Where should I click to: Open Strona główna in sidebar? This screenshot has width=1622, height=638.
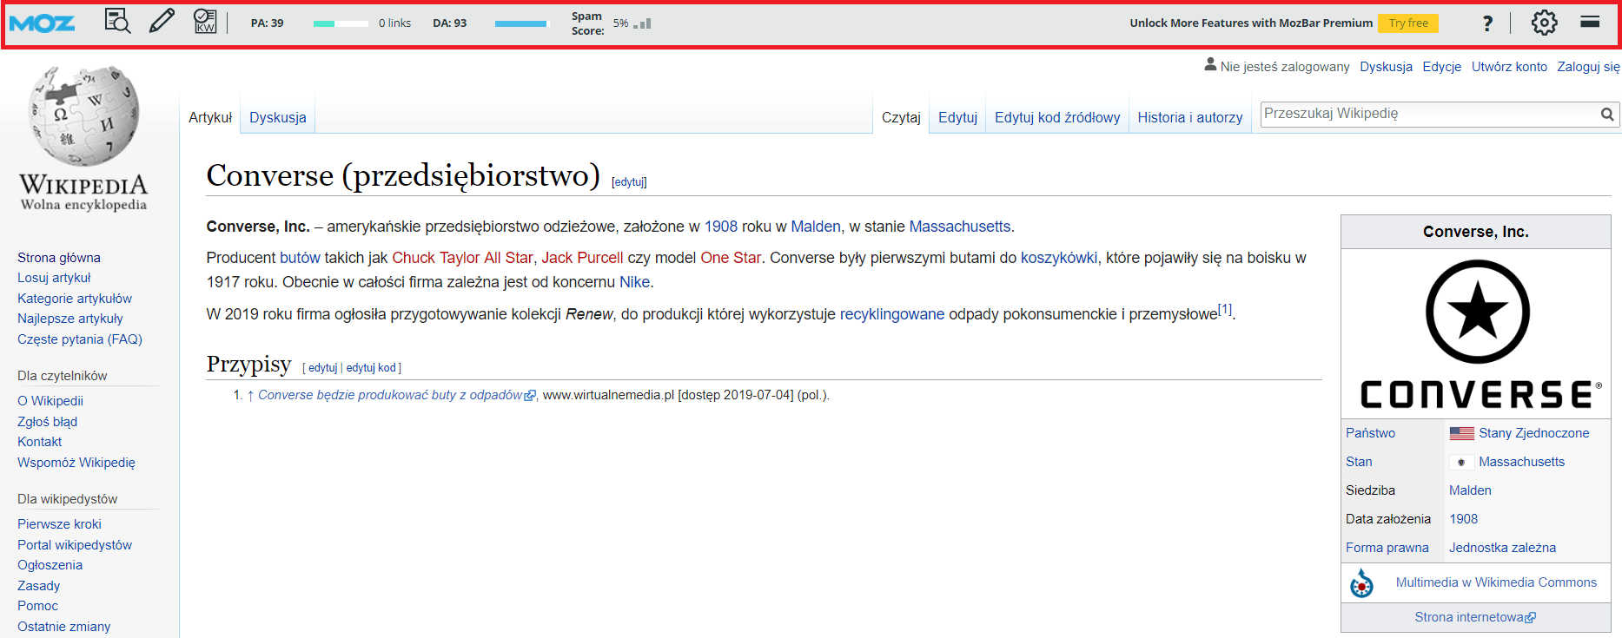coord(59,258)
